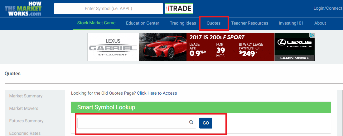The image size is (343, 136).
Task: Click the Lexus Learn More ad button
Action: 294,58
